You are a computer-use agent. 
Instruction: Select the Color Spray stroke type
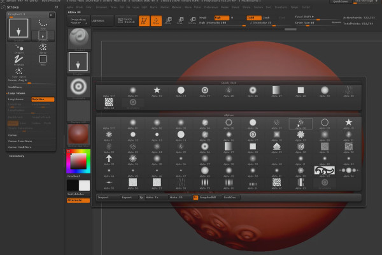19,73
